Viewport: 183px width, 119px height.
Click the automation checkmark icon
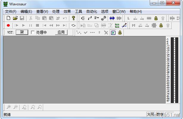click(85, 33)
